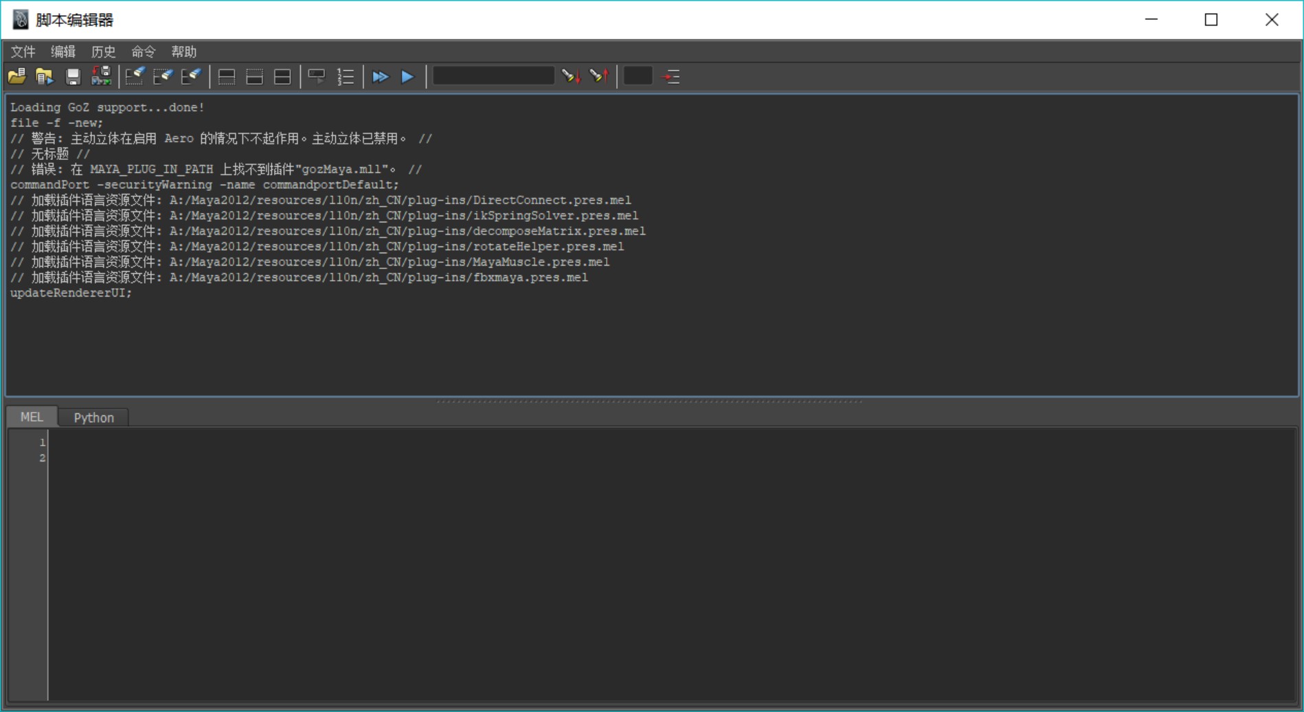Click the '// 无标题 //' history line
1304x712 pixels.
pyautogui.click(x=49, y=154)
